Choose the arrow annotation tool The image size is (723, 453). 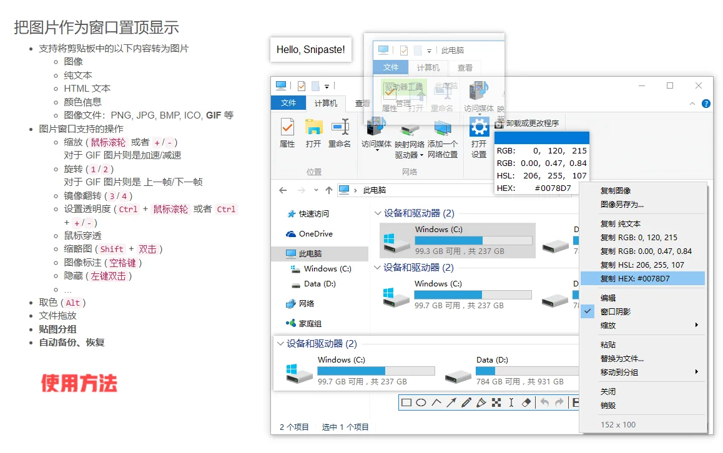451,402
